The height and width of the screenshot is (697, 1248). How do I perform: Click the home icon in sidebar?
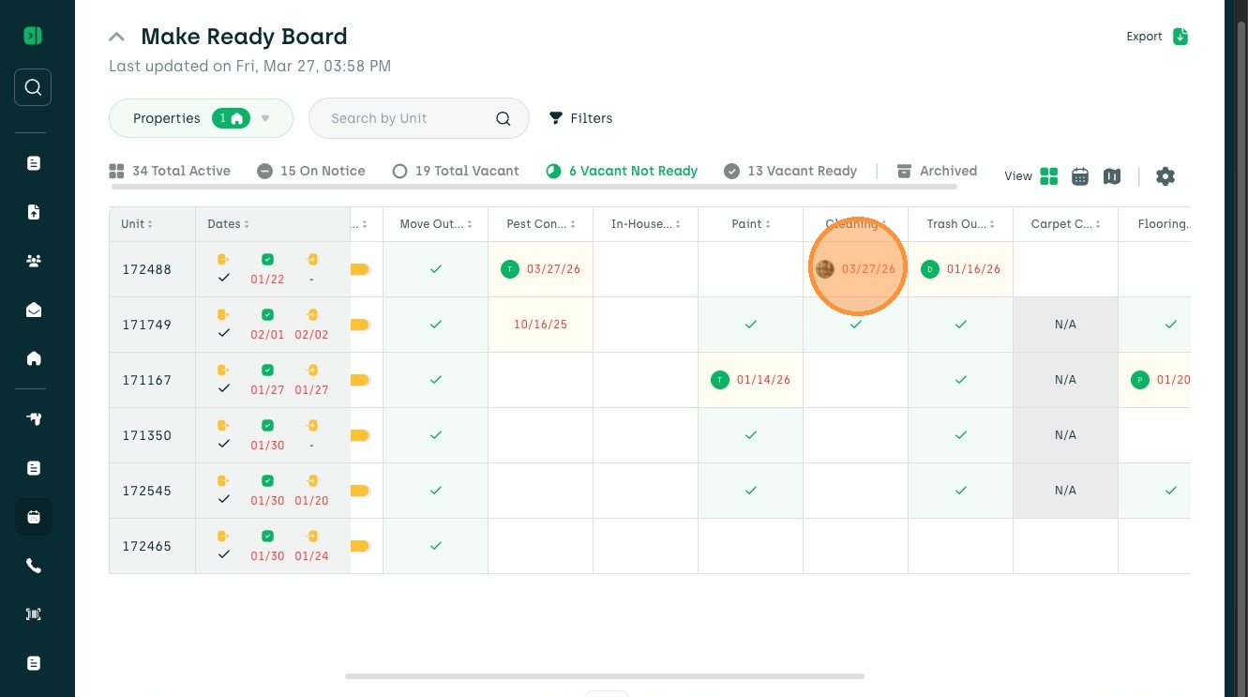tap(34, 358)
